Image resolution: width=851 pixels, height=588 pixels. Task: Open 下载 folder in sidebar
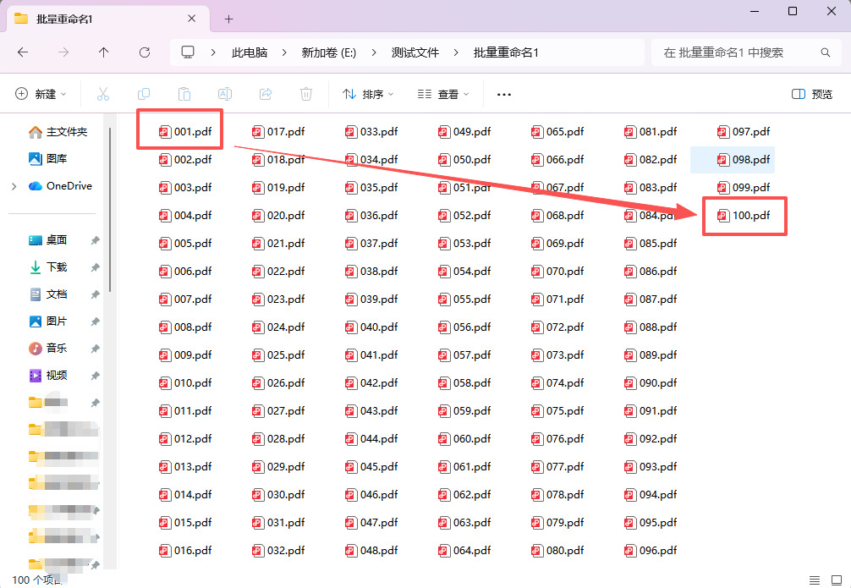tap(47, 267)
